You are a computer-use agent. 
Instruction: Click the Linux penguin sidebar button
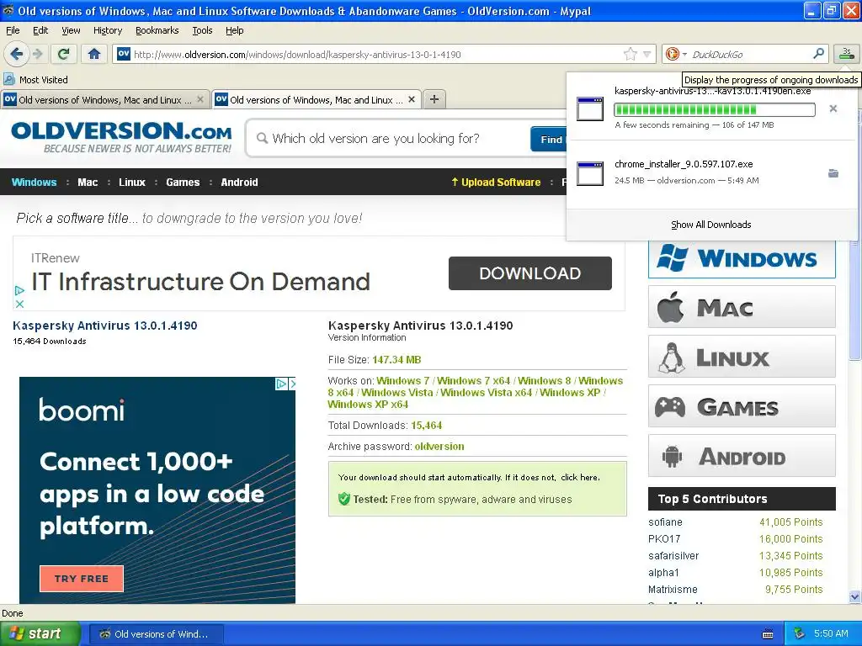[x=742, y=357]
